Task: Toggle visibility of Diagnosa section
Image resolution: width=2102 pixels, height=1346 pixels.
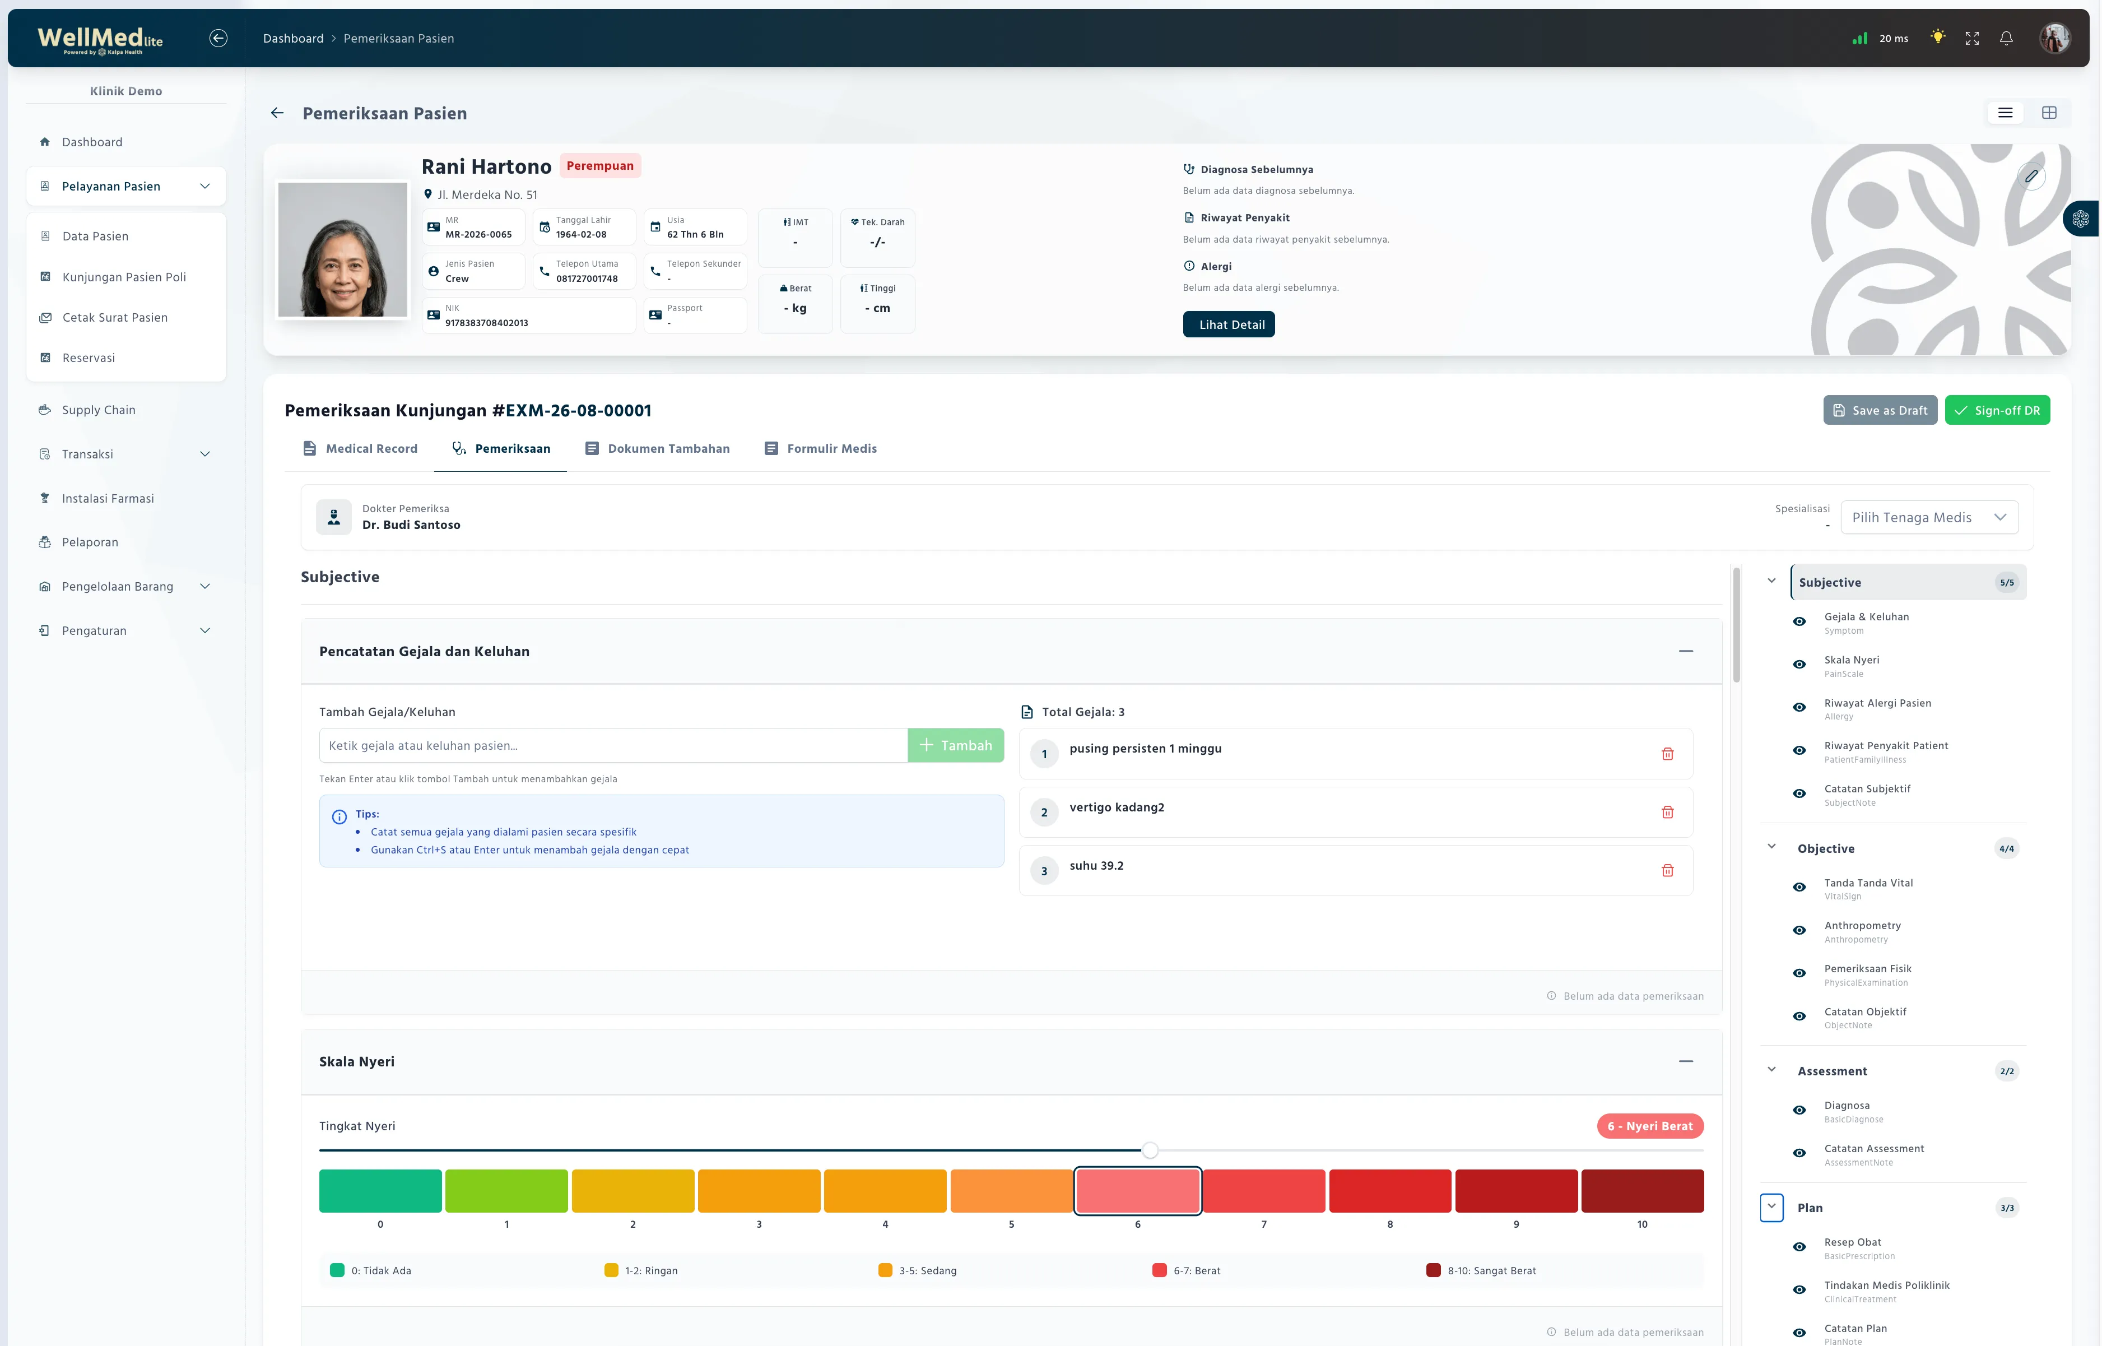Action: click(x=1799, y=1110)
